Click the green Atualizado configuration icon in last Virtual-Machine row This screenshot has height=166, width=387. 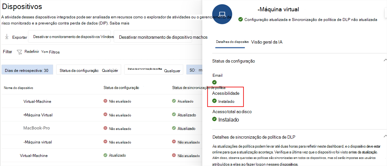point(105,155)
